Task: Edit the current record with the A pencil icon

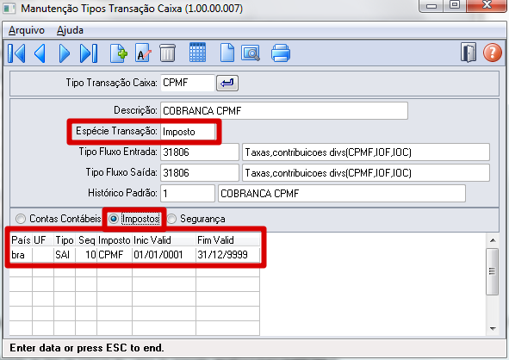Action: (x=143, y=53)
